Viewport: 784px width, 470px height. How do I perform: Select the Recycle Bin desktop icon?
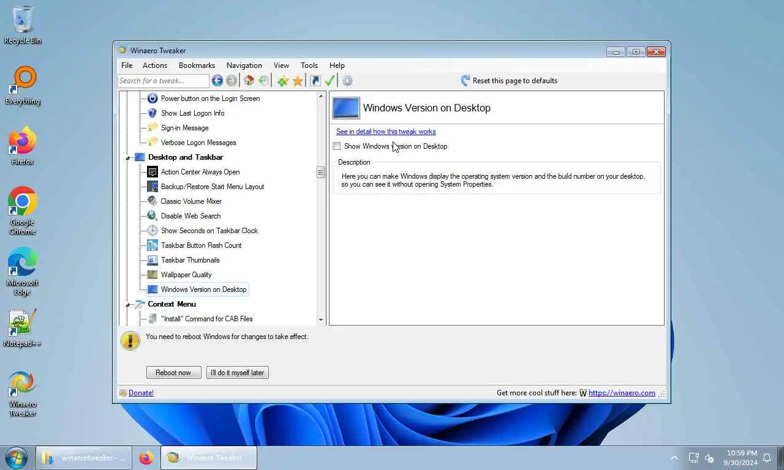click(23, 25)
